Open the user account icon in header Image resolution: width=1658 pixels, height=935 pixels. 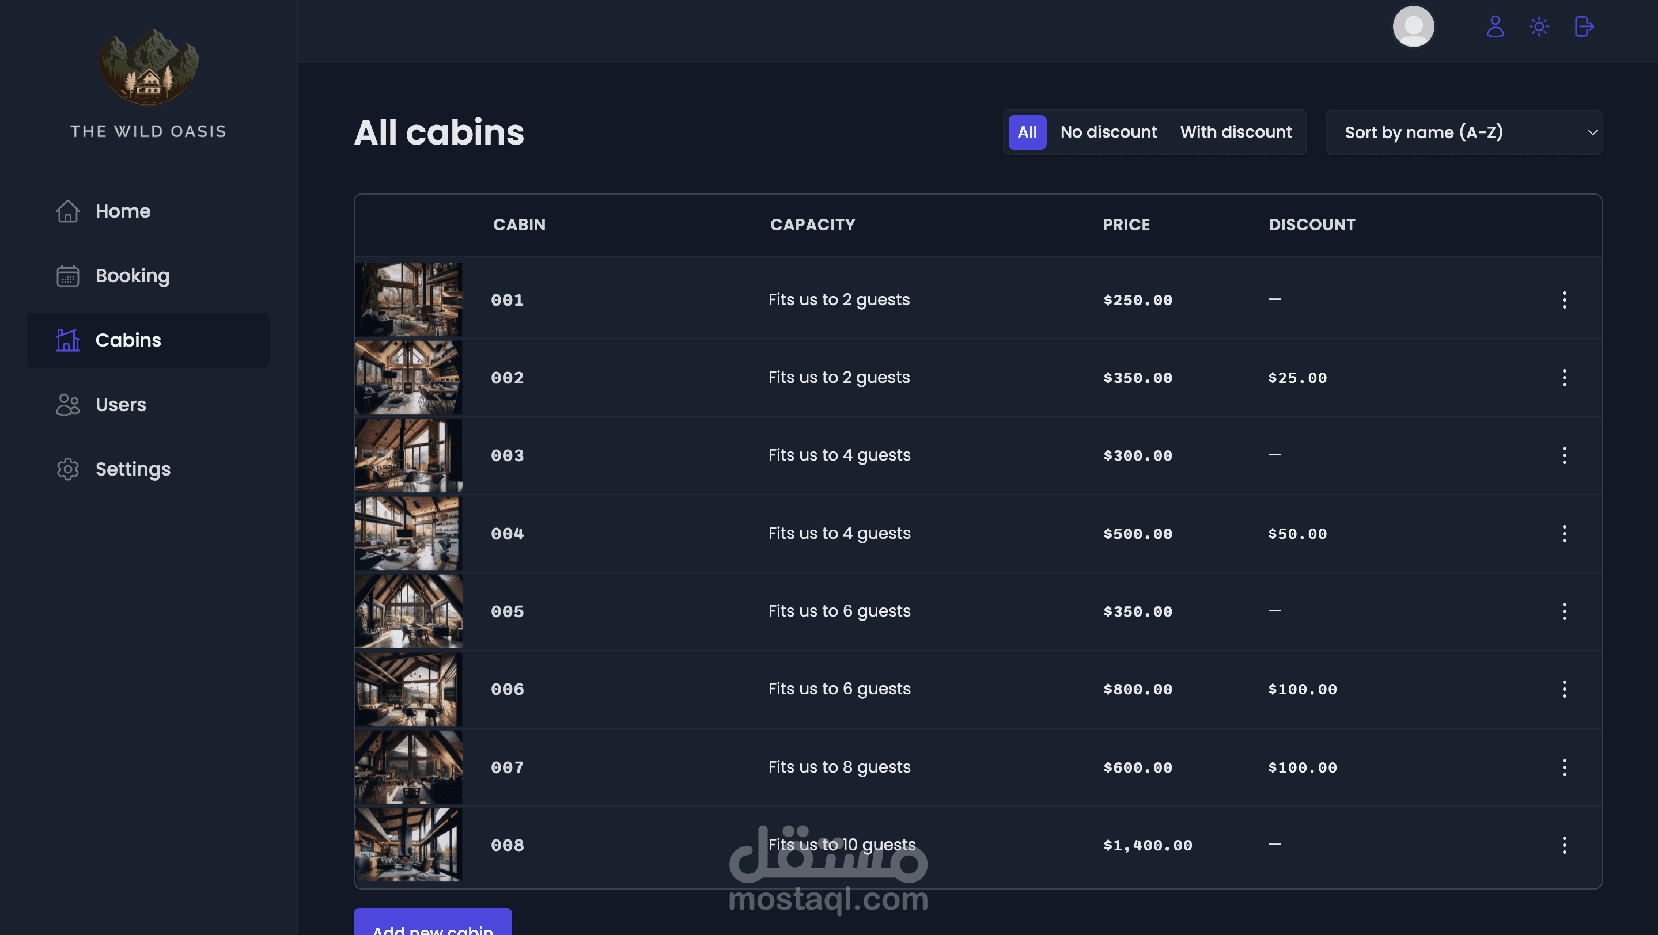pyautogui.click(x=1494, y=26)
